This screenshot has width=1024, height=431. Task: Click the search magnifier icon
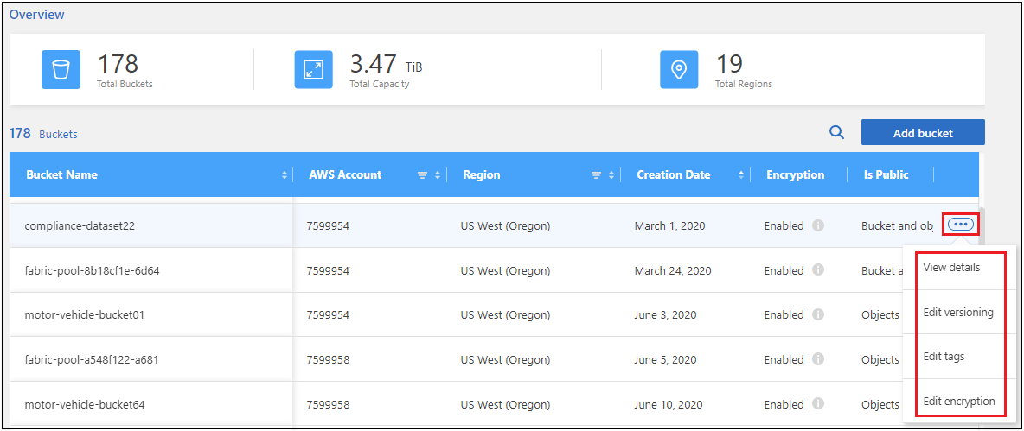click(x=836, y=133)
